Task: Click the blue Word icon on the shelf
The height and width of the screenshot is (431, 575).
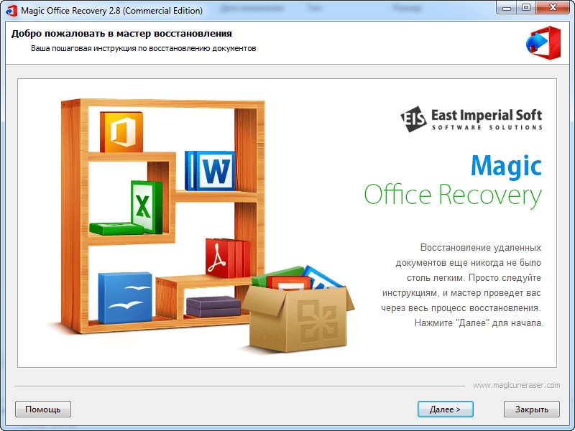Action: click(x=210, y=171)
